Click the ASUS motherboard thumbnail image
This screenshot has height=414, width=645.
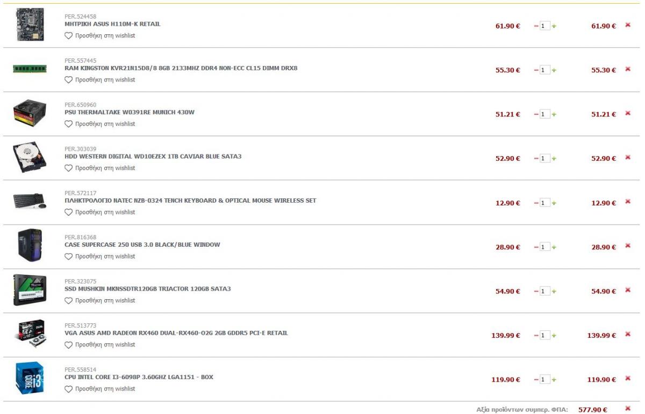click(30, 25)
